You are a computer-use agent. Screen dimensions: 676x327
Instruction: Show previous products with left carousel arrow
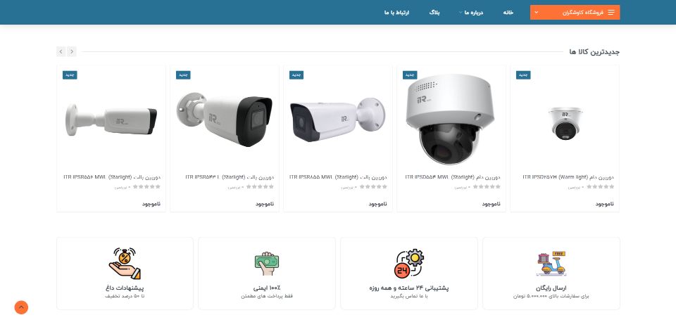point(61,51)
